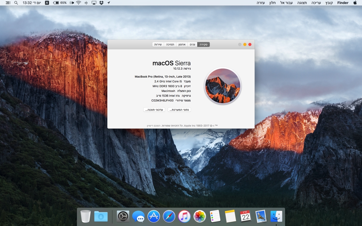Open the Calendar app in the Dock
The image size is (362, 226).
(x=246, y=216)
